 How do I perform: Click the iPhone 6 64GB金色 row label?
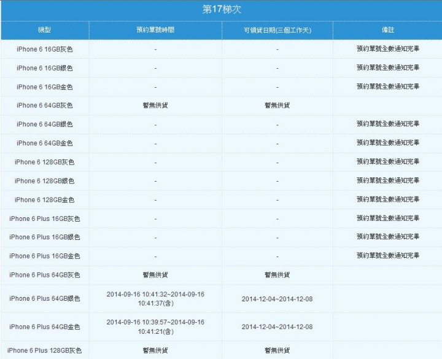[x=45, y=143]
